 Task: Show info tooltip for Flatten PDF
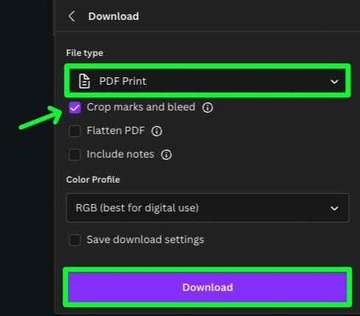pyautogui.click(x=157, y=131)
